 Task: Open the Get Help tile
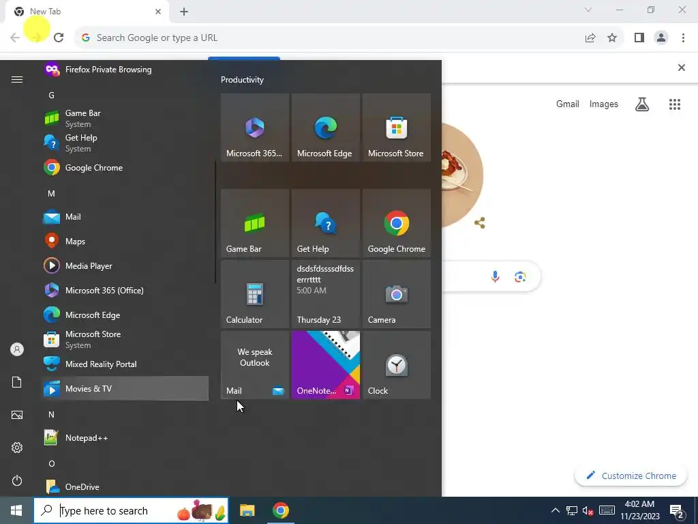pos(325,223)
